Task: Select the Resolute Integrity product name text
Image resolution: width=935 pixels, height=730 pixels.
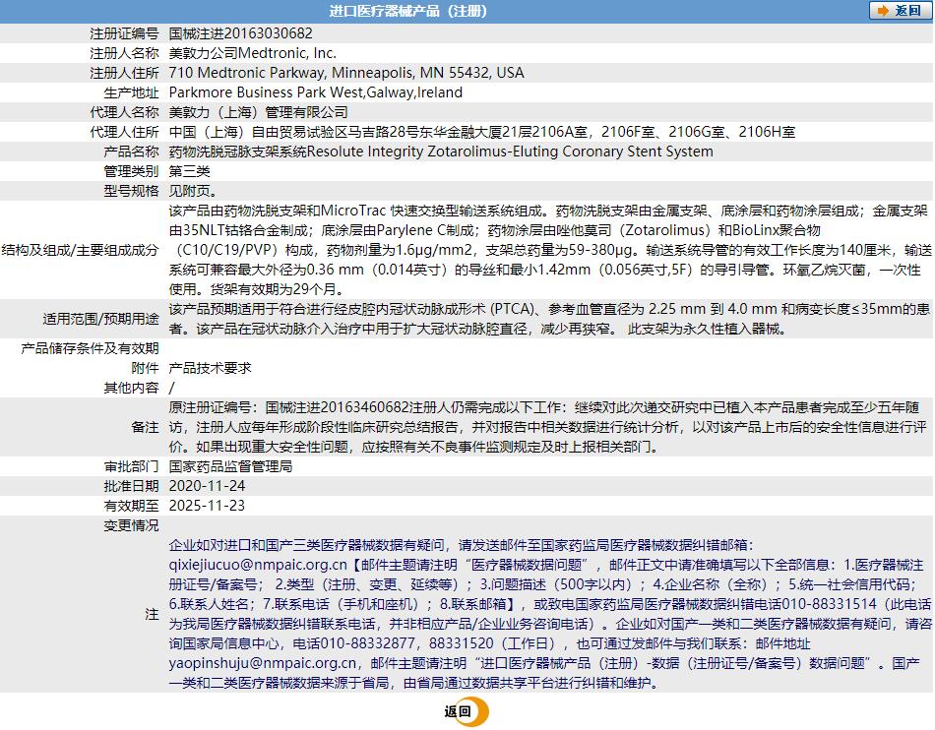Action: pos(441,152)
